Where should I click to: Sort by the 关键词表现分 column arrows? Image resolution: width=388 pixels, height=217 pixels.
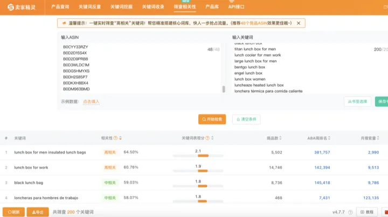tap(212, 138)
